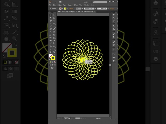Viewport: 166px width, 124px height.
Task: Select the Blob Brush tool
Action: click(51, 29)
